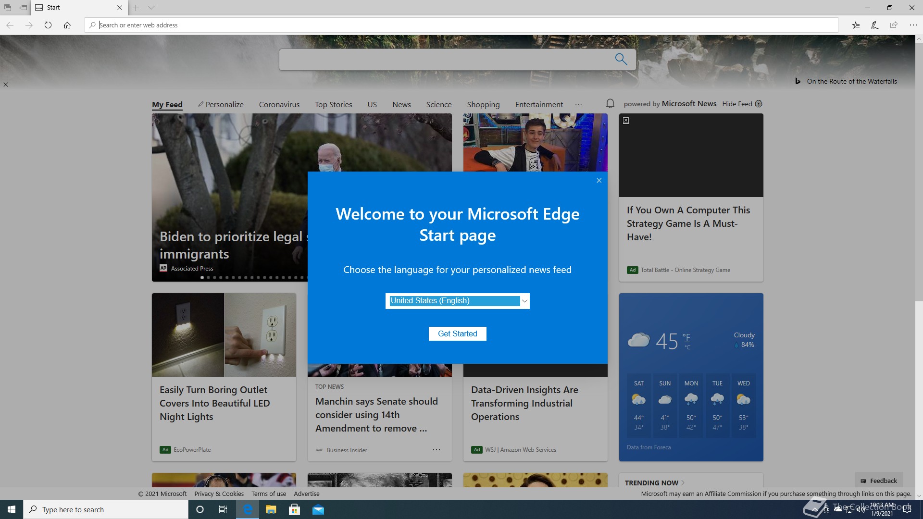
Task: Open the Personalize tab
Action: (221, 104)
